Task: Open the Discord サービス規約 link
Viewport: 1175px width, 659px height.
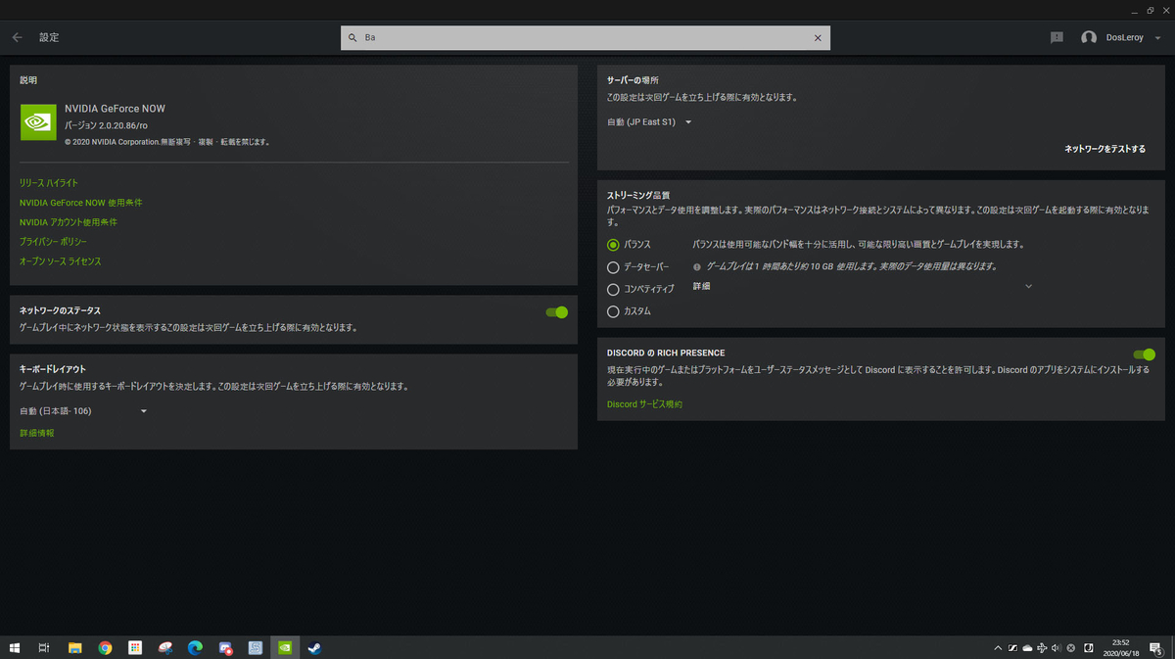Action: [x=644, y=404]
